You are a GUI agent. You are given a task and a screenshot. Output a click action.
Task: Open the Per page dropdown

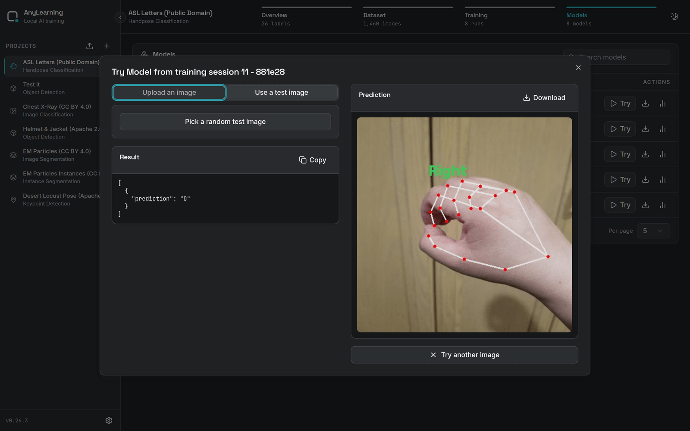(653, 231)
